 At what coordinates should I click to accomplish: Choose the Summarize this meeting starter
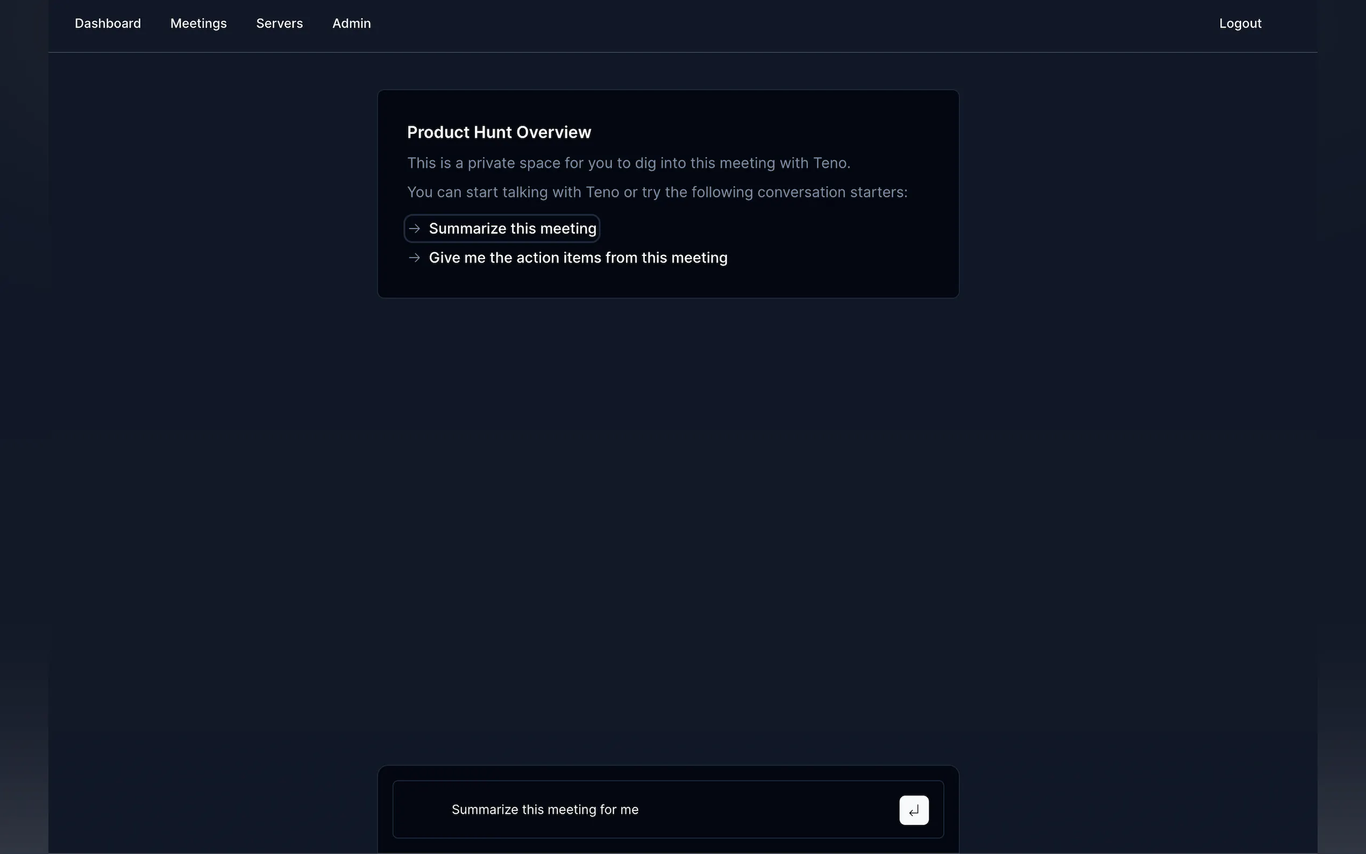click(x=512, y=229)
